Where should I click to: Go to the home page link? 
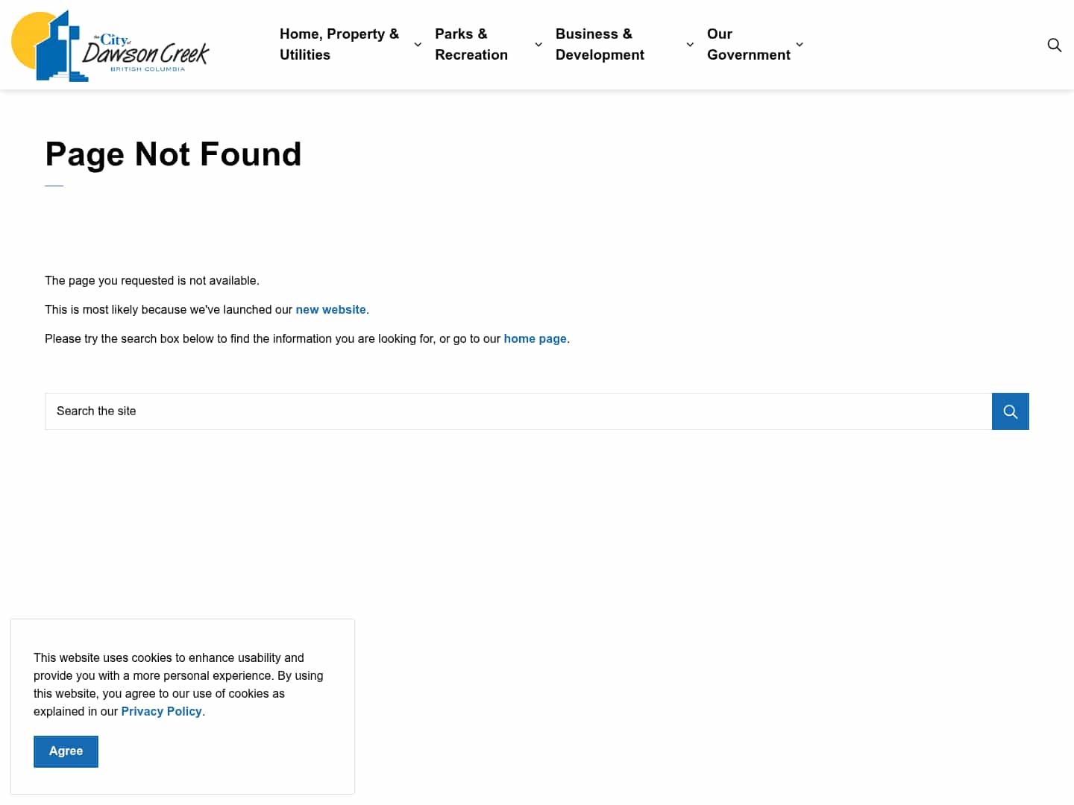(x=535, y=338)
